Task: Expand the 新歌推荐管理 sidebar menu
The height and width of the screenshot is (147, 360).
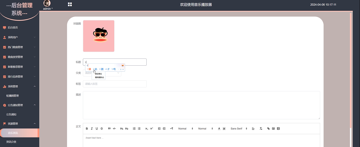Action: pyautogui.click(x=20, y=67)
